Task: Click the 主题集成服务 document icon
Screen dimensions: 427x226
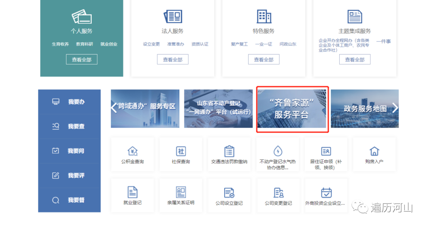Action: click(x=355, y=17)
